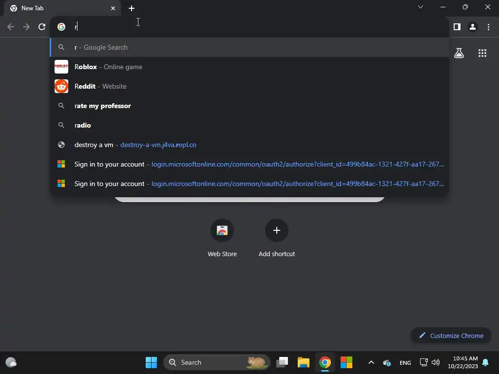The width and height of the screenshot is (499, 374).
Task: Choose 'rate my professor' search suggestion
Action: pyautogui.click(x=249, y=106)
